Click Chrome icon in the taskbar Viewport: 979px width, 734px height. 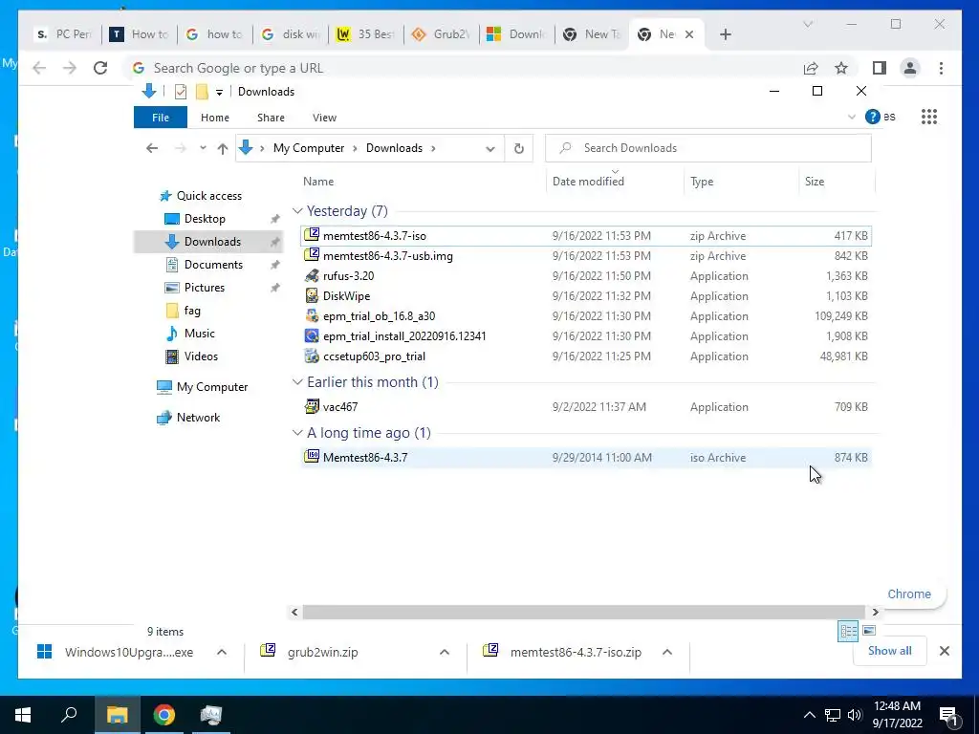click(164, 715)
